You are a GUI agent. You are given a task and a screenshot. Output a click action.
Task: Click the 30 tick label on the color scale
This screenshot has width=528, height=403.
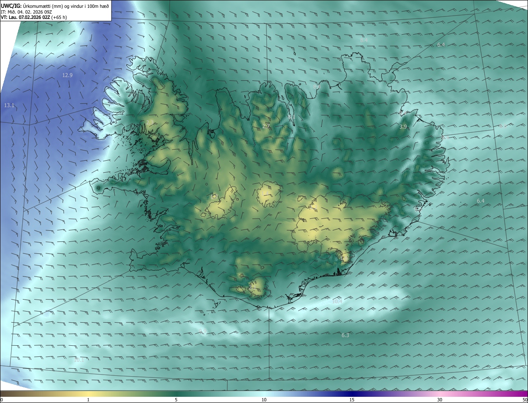[440, 400]
